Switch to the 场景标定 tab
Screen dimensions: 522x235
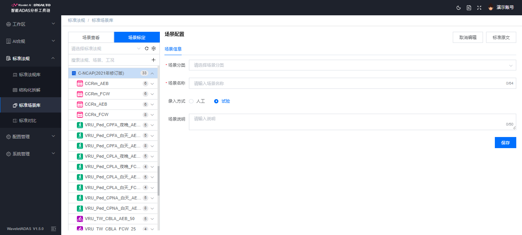pyautogui.click(x=137, y=38)
